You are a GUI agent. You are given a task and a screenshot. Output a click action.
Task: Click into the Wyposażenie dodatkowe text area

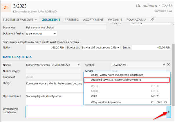(x=96, y=112)
